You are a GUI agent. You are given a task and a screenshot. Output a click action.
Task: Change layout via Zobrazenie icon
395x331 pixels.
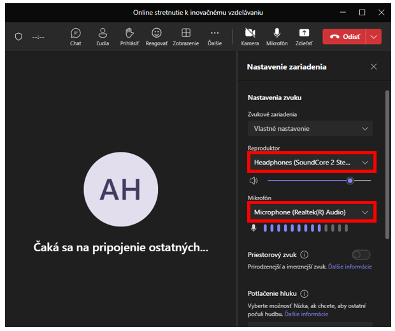coord(186,37)
